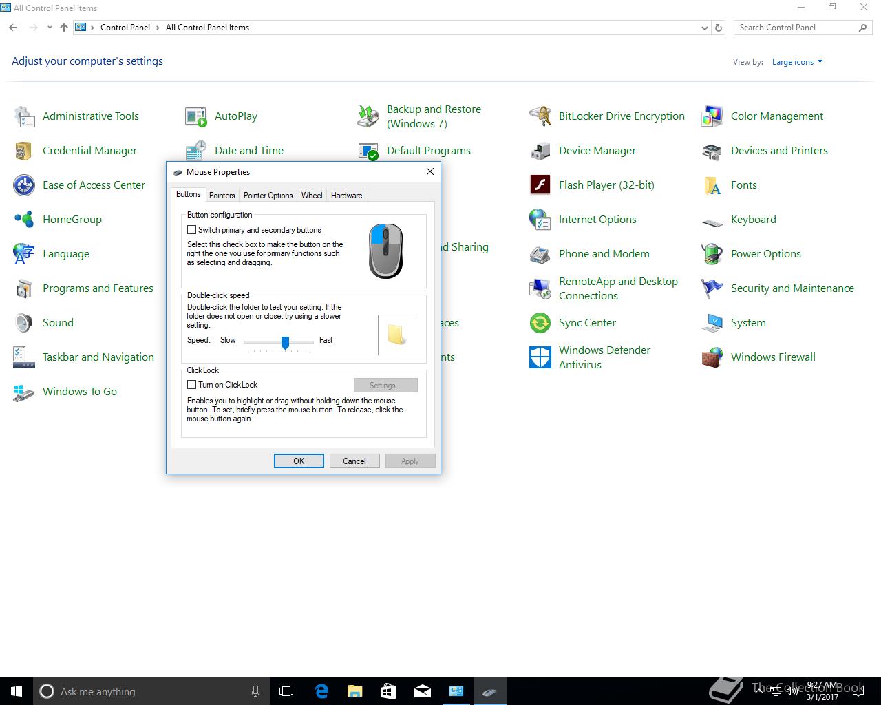The width and height of the screenshot is (881, 705).
Task: Open the Date and Time link
Action: point(249,151)
